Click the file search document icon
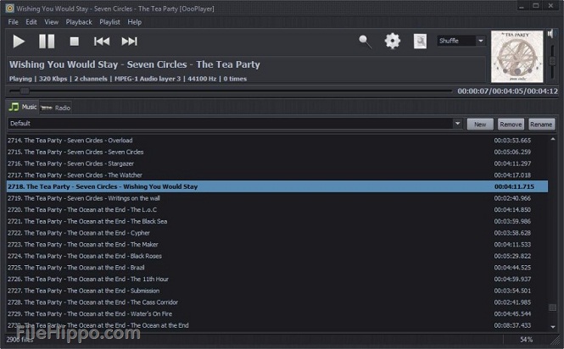Image resolution: width=564 pixels, height=349 pixels. click(420, 42)
